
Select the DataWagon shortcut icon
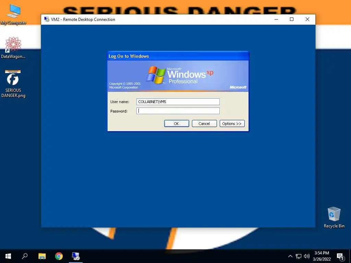[13, 47]
